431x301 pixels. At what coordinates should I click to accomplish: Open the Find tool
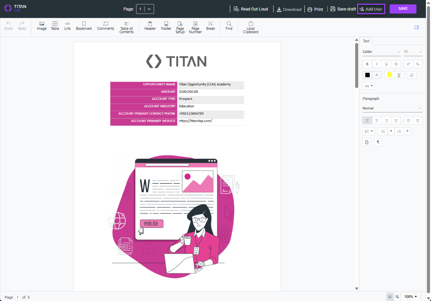pos(229,26)
